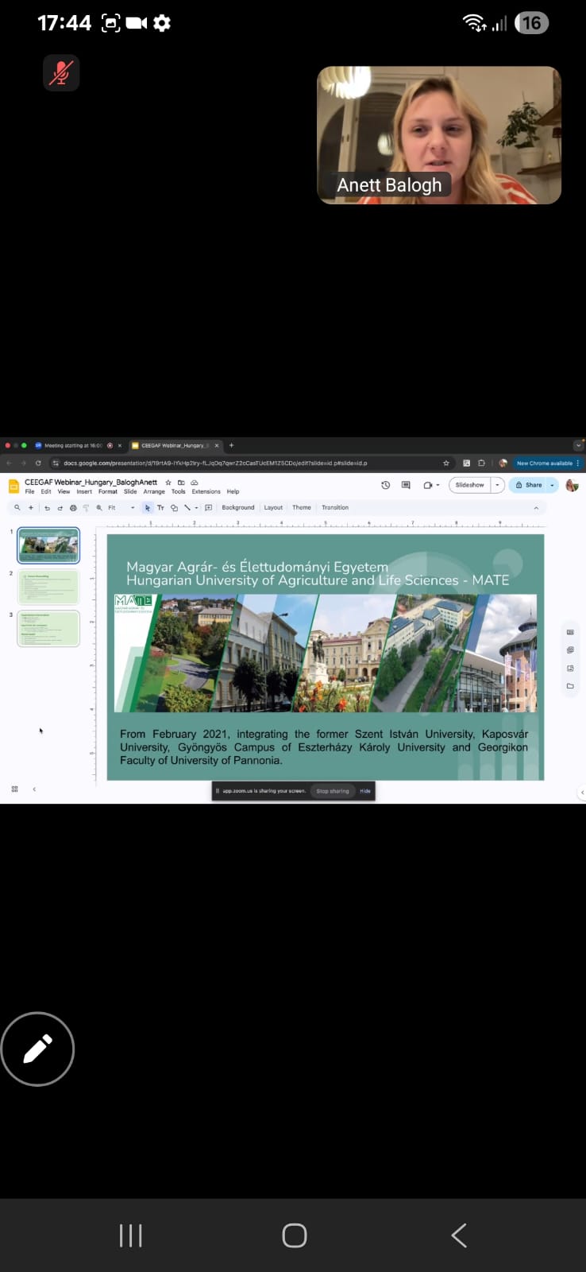Click the version history clock icon

[x=386, y=485]
